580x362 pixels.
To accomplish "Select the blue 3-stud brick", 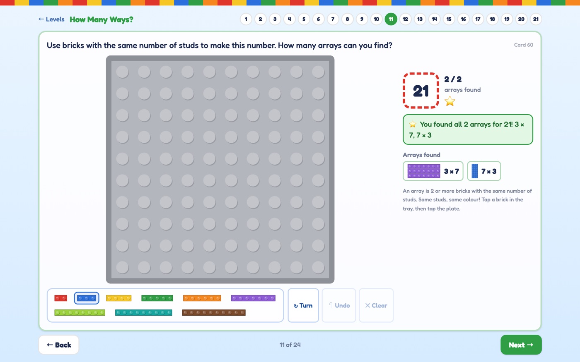I will point(87,298).
